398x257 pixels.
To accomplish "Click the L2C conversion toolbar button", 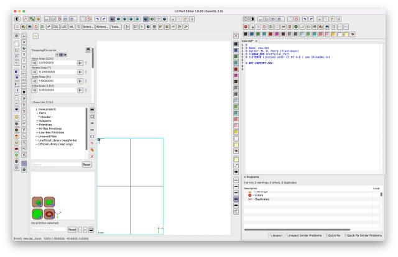I will (x=63, y=28).
